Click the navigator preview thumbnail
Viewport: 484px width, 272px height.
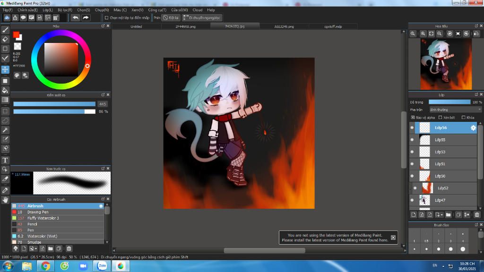(x=446, y=64)
